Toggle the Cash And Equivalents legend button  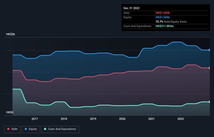[x=60, y=129]
